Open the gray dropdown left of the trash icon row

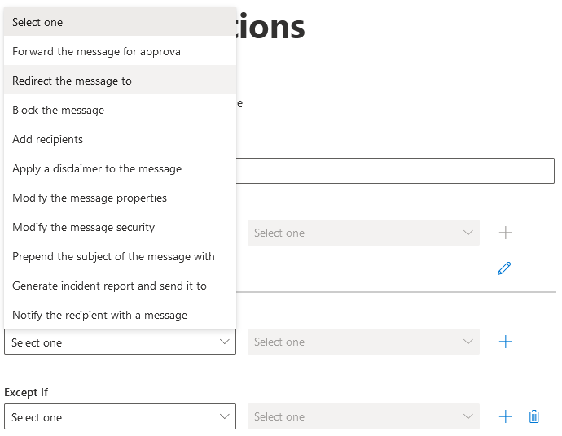tap(363, 416)
